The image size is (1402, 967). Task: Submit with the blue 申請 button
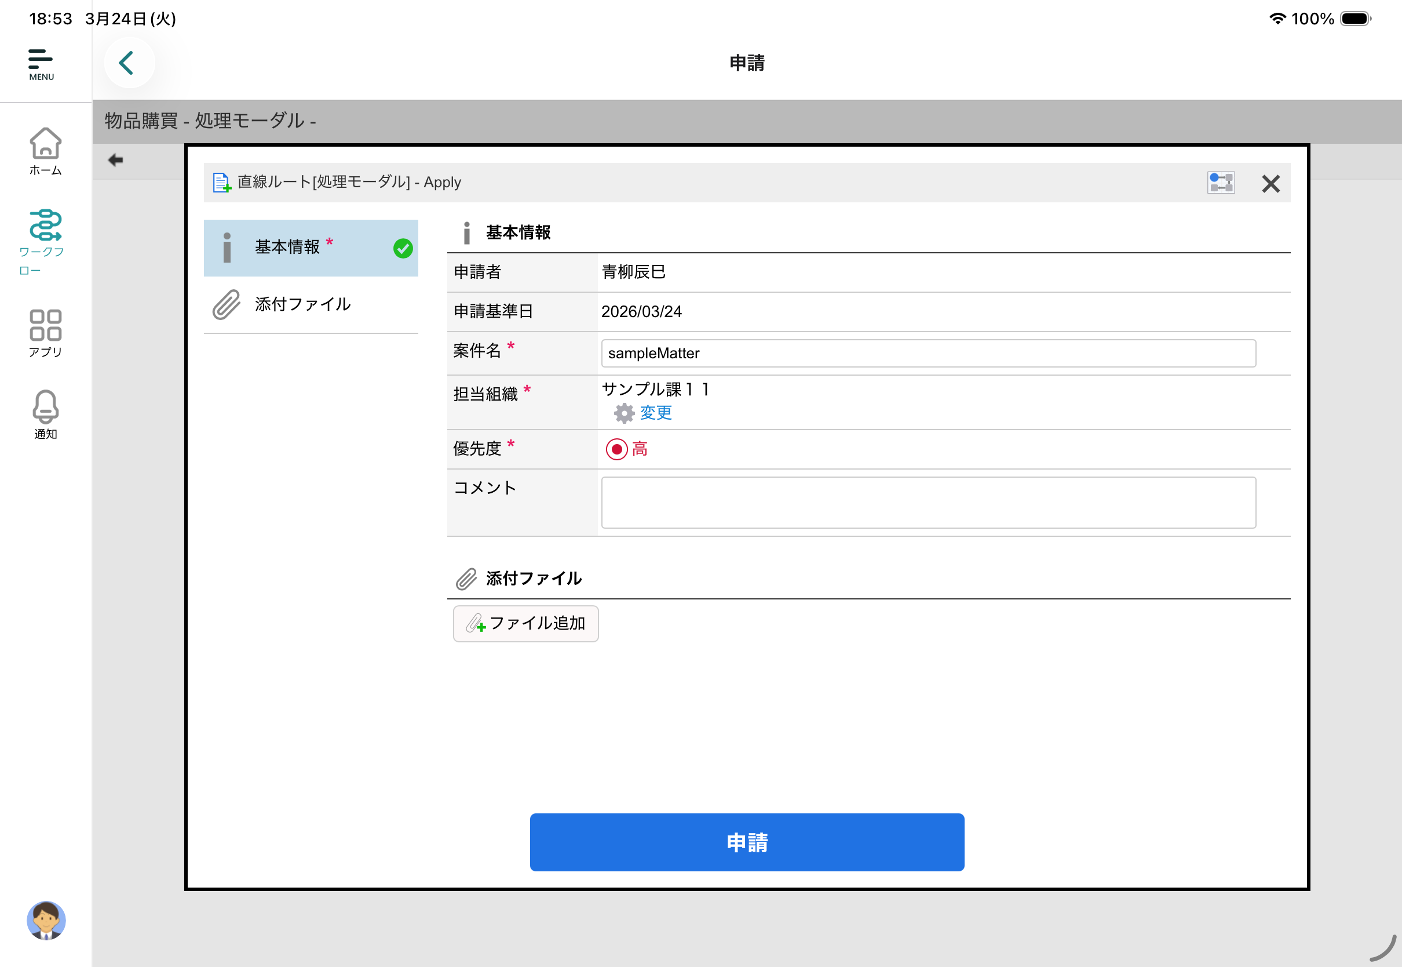pos(746,842)
